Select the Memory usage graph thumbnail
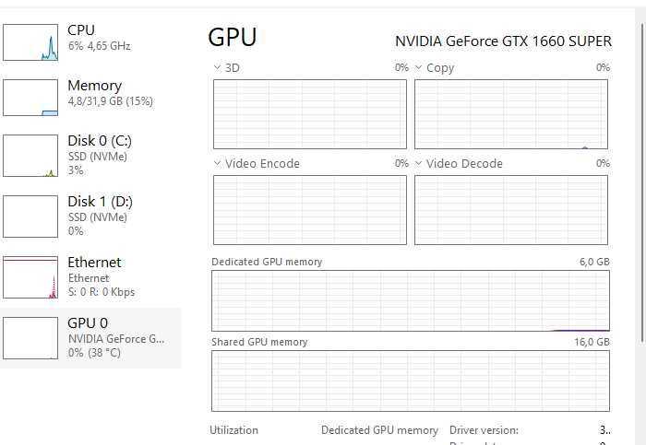This screenshot has width=646, height=445. (x=30, y=97)
